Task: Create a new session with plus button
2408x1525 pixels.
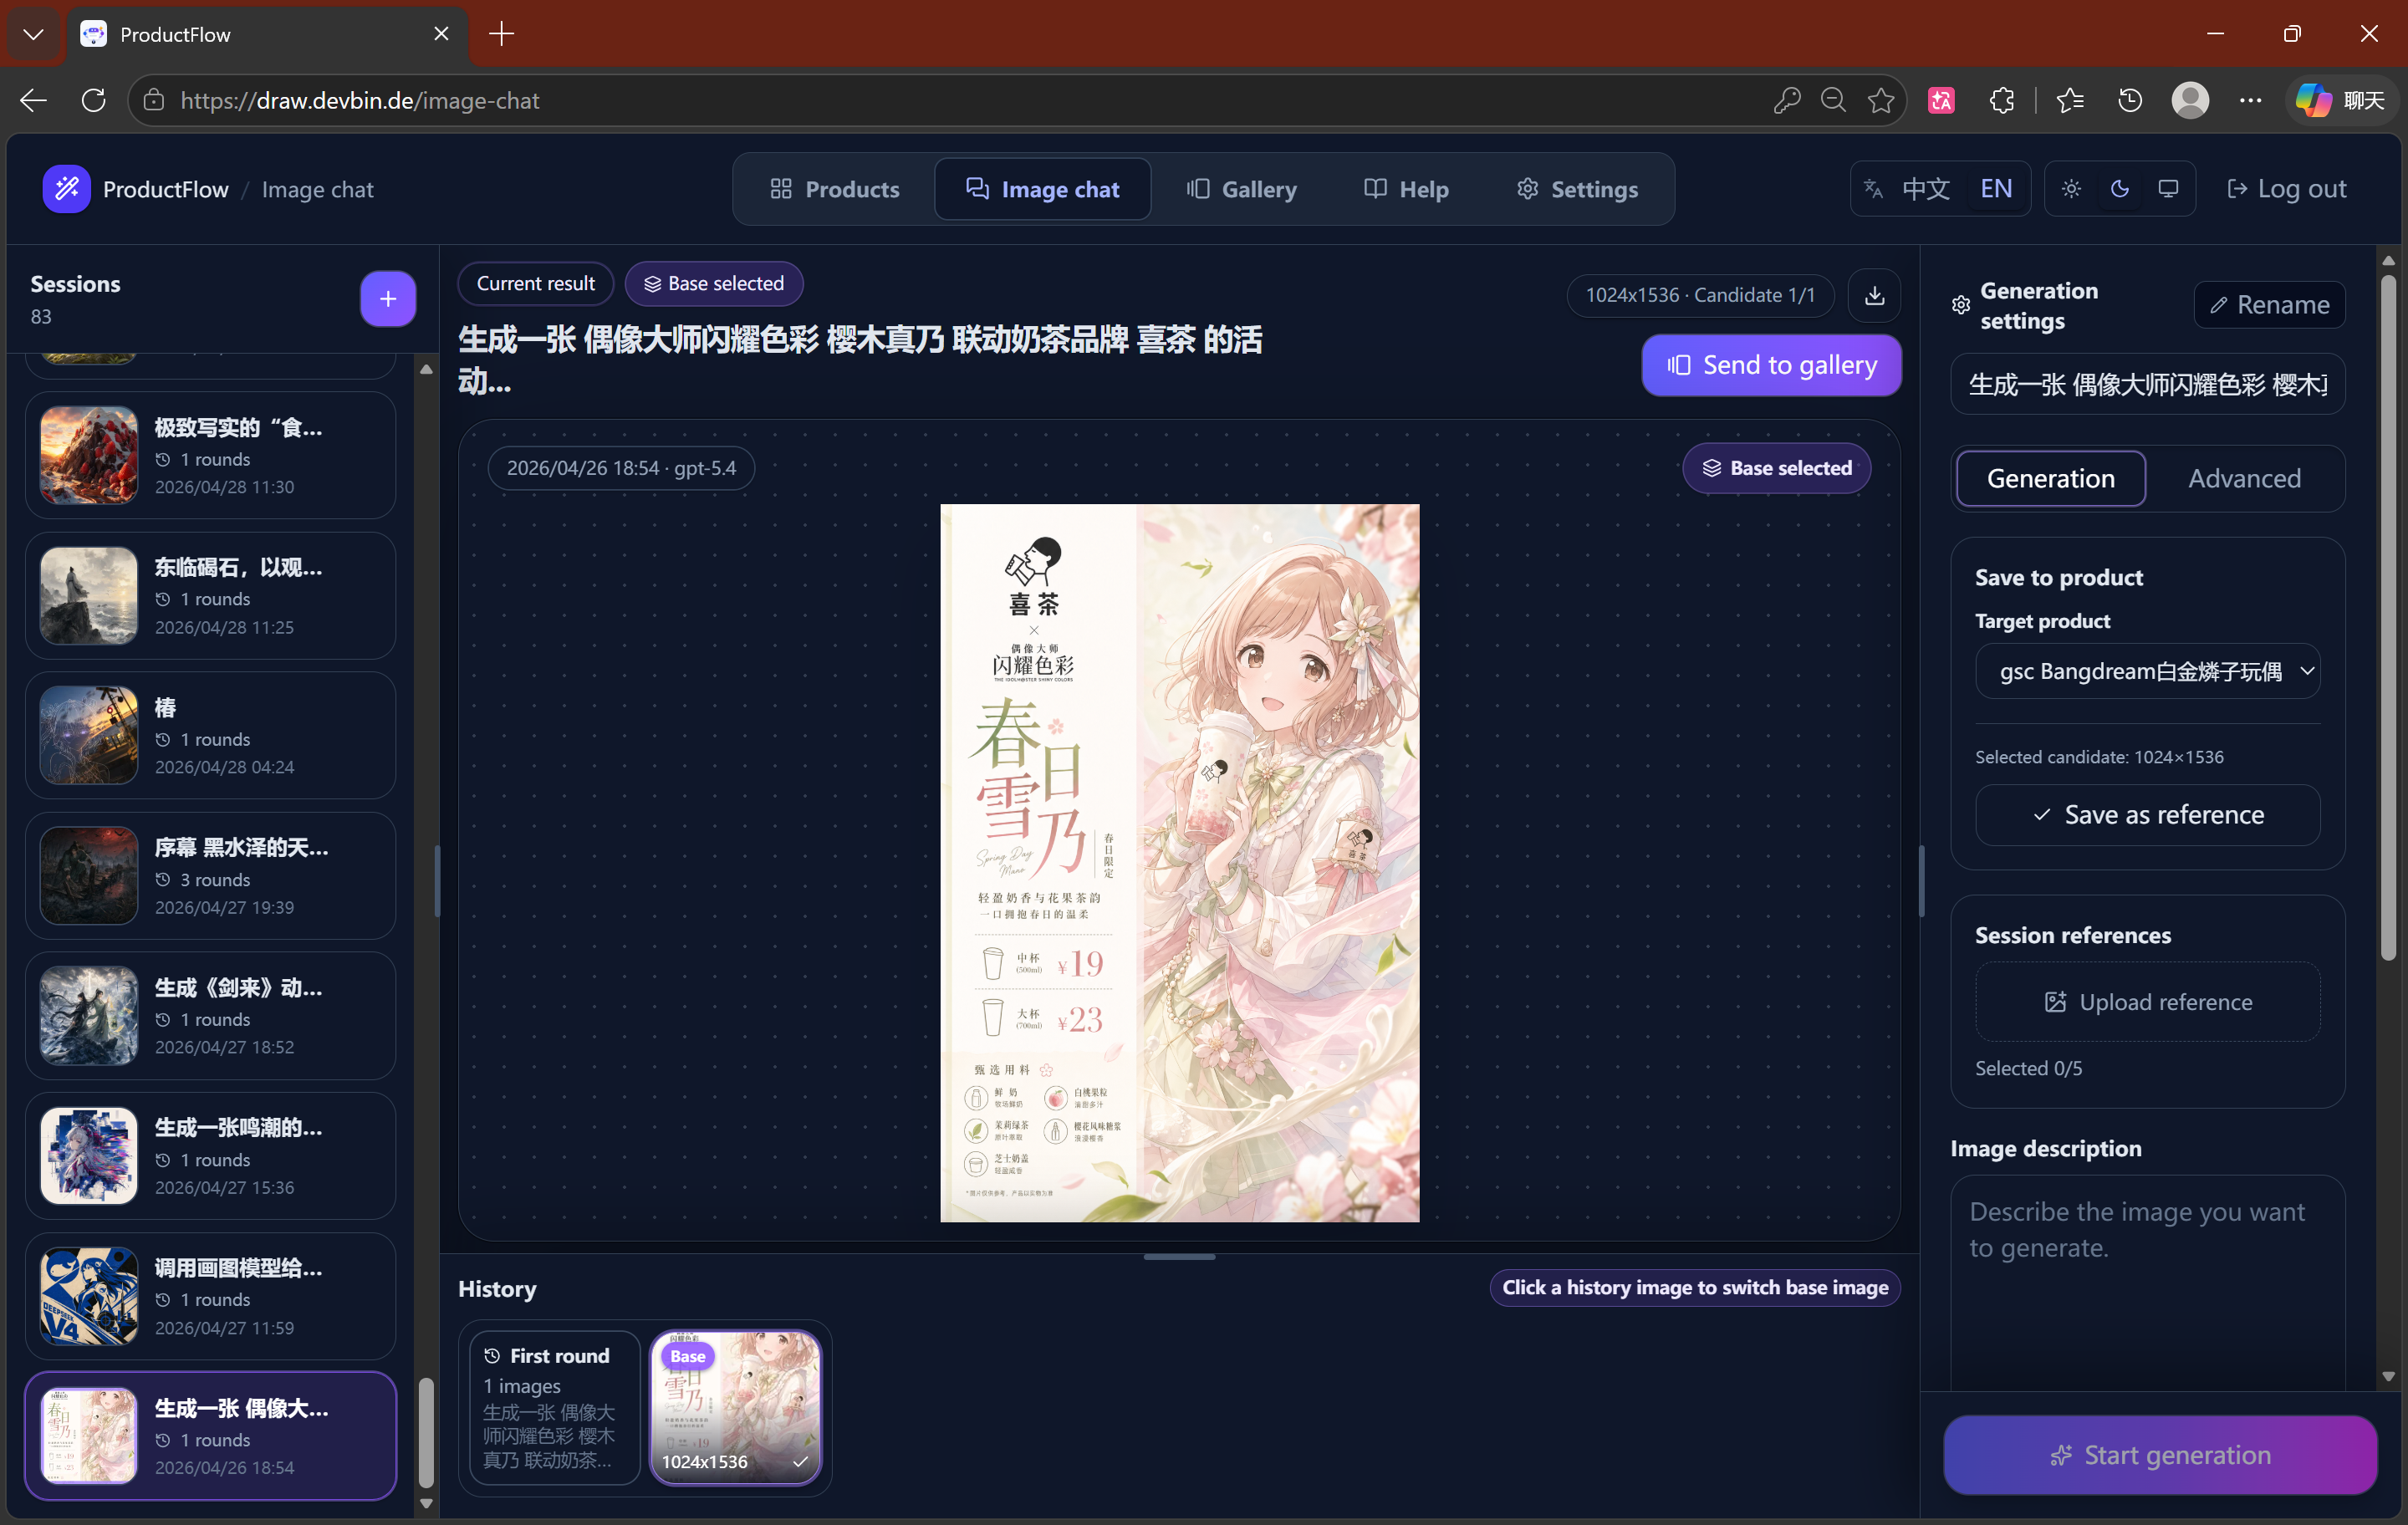Action: point(388,298)
